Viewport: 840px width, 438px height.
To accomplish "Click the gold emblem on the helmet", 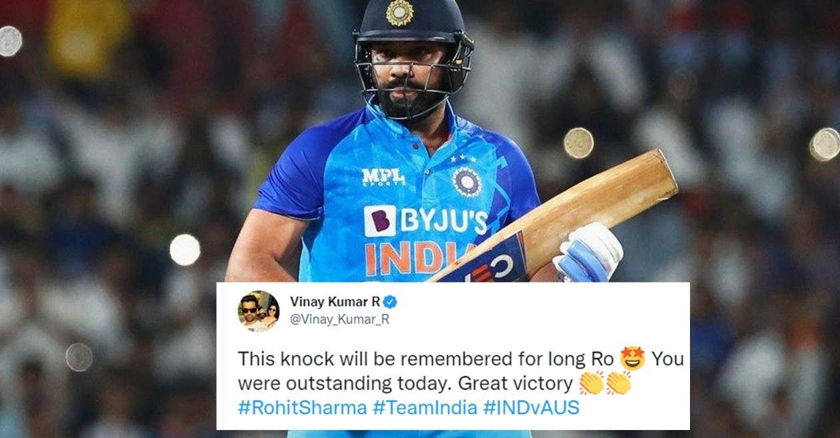I will 400,12.
